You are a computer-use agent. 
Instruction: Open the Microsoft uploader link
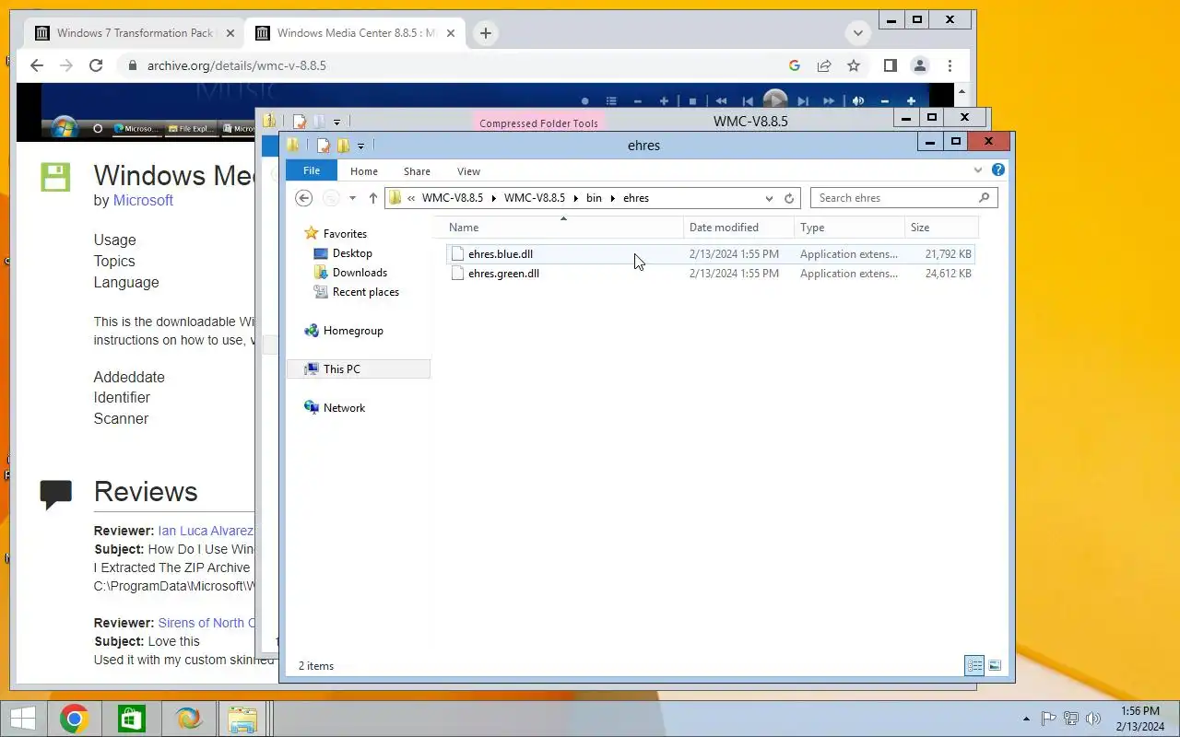[143, 200]
